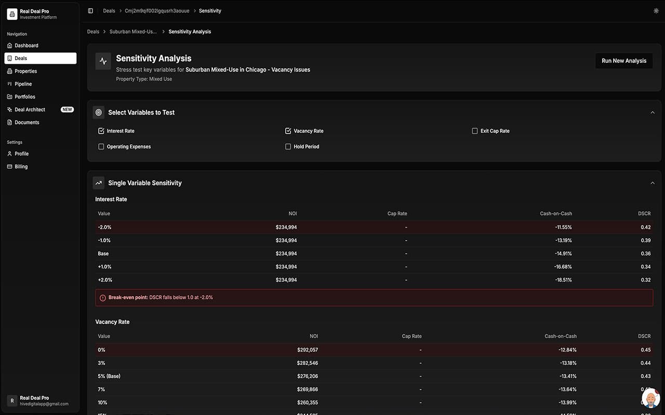Click the Sensitivity Analysis pulse icon
The height and width of the screenshot is (415, 665).
pos(103,61)
